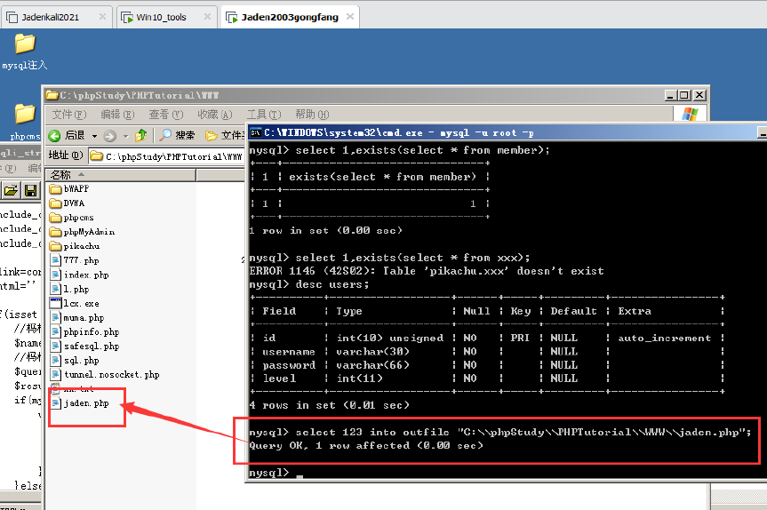This screenshot has width=767, height=510.
Task: Open the mysql注入 desktop folder icon
Action: (x=25, y=44)
